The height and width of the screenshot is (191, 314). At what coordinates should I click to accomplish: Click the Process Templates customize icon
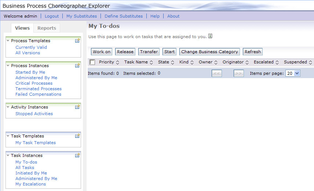(x=77, y=41)
